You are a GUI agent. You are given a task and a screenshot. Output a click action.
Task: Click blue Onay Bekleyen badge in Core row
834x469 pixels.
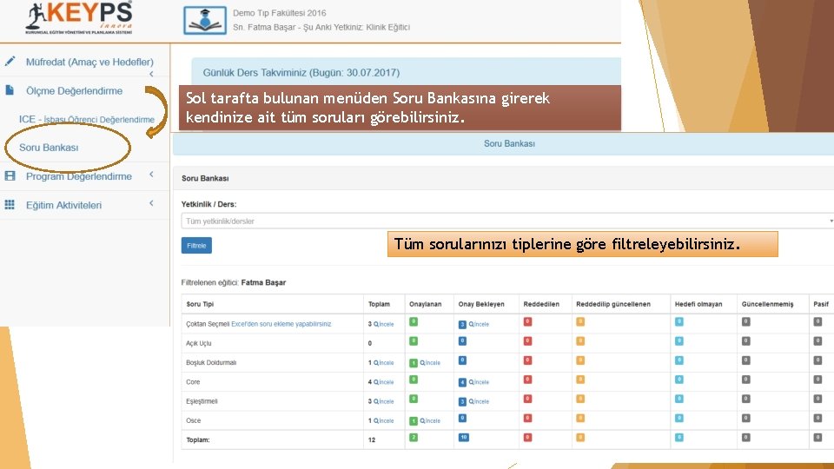pyautogui.click(x=462, y=382)
